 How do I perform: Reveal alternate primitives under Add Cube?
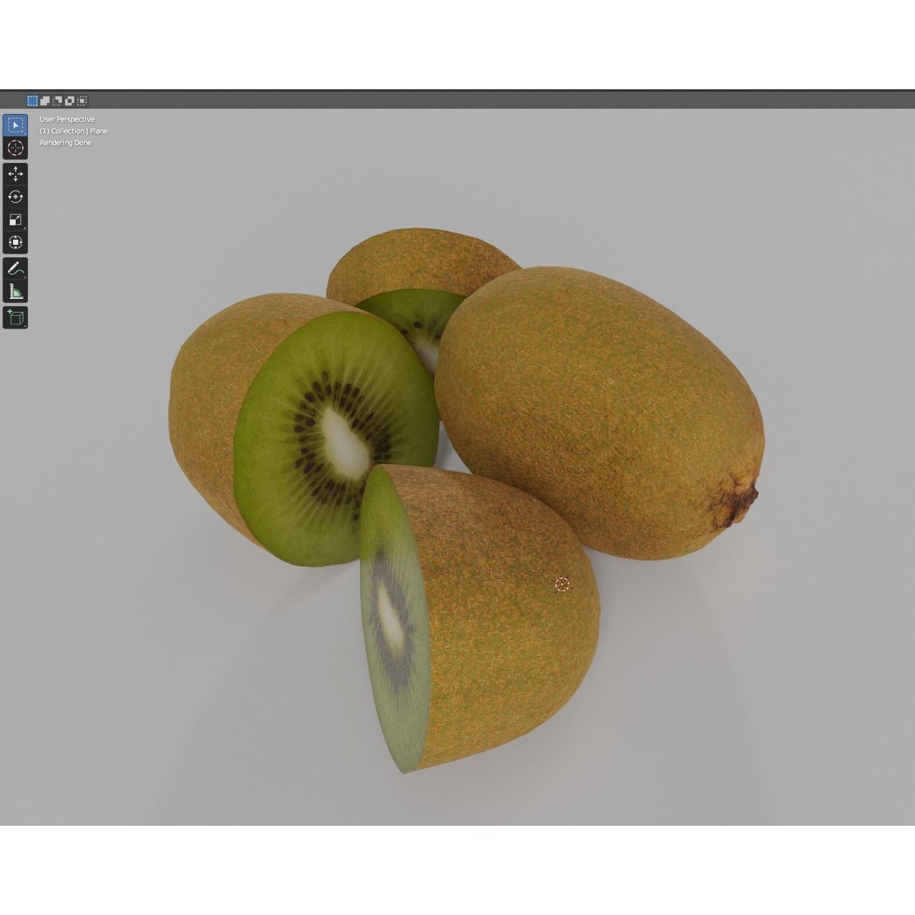click(23, 325)
